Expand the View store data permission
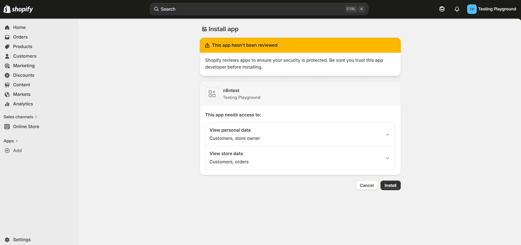Image resolution: width=521 pixels, height=245 pixels. [x=387, y=158]
